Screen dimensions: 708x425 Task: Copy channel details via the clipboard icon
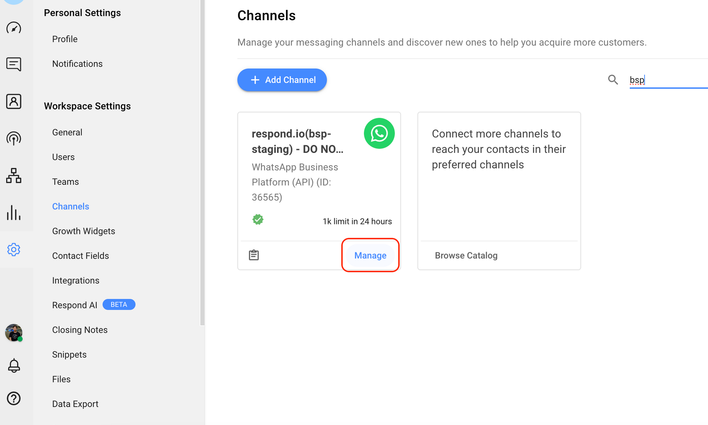click(254, 255)
